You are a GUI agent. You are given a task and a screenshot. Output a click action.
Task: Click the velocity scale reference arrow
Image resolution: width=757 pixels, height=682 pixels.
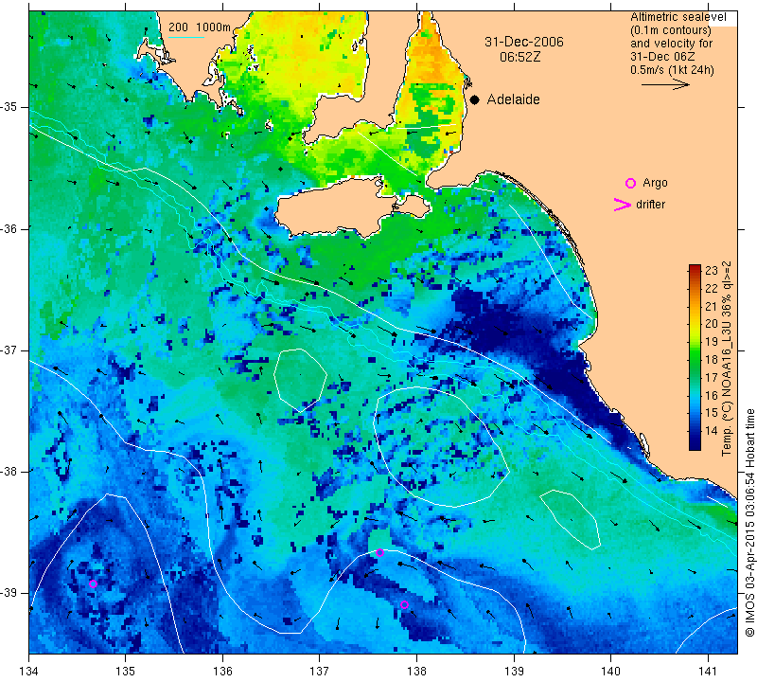coord(665,84)
